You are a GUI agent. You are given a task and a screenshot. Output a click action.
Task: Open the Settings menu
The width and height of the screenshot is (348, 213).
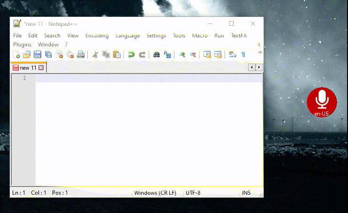click(156, 36)
